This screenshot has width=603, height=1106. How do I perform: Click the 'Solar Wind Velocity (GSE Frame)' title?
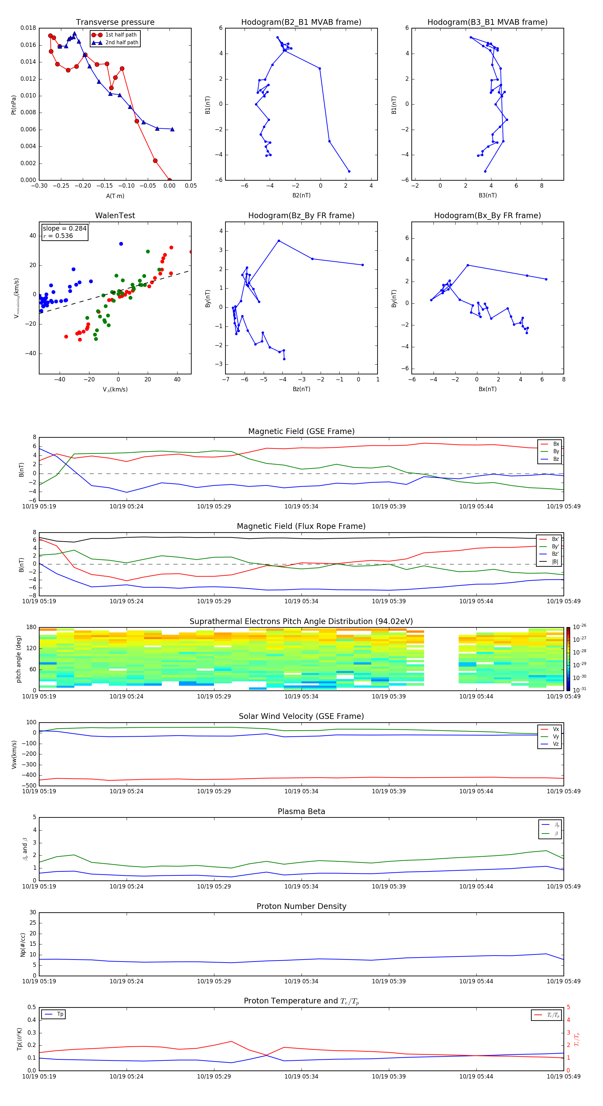click(x=301, y=717)
